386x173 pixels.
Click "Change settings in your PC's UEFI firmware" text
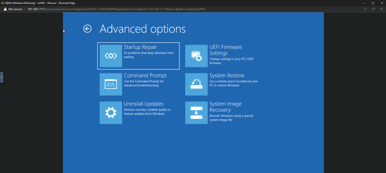(x=232, y=61)
